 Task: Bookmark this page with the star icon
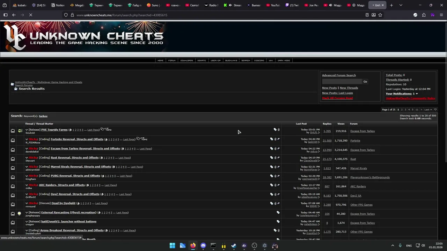380,15
